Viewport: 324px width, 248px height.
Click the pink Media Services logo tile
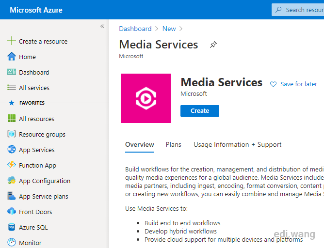point(146,98)
